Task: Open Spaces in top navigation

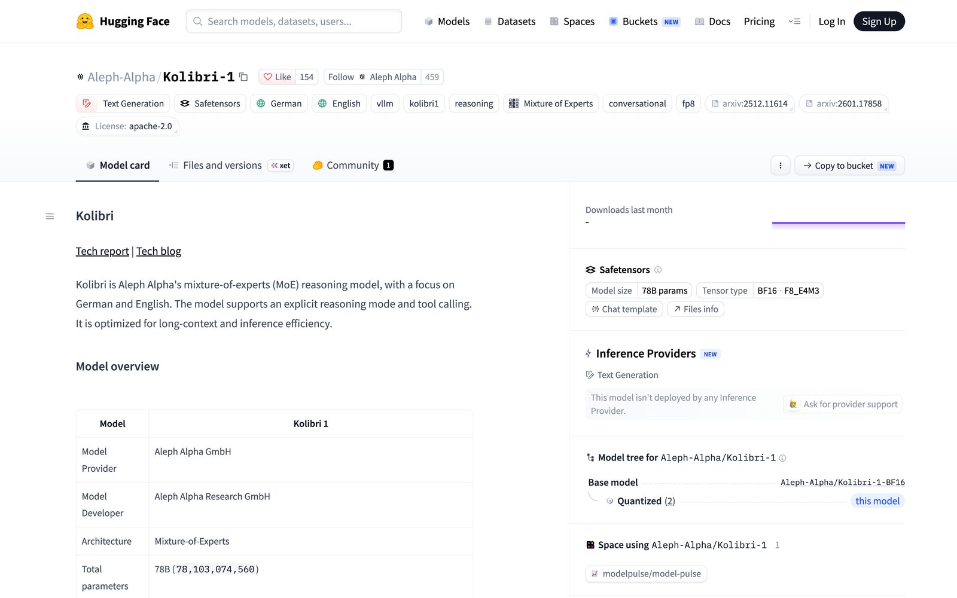Action: (572, 22)
